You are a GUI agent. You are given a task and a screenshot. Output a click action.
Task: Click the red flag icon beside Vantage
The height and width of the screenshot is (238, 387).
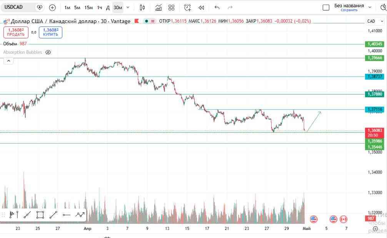(x=137, y=21)
